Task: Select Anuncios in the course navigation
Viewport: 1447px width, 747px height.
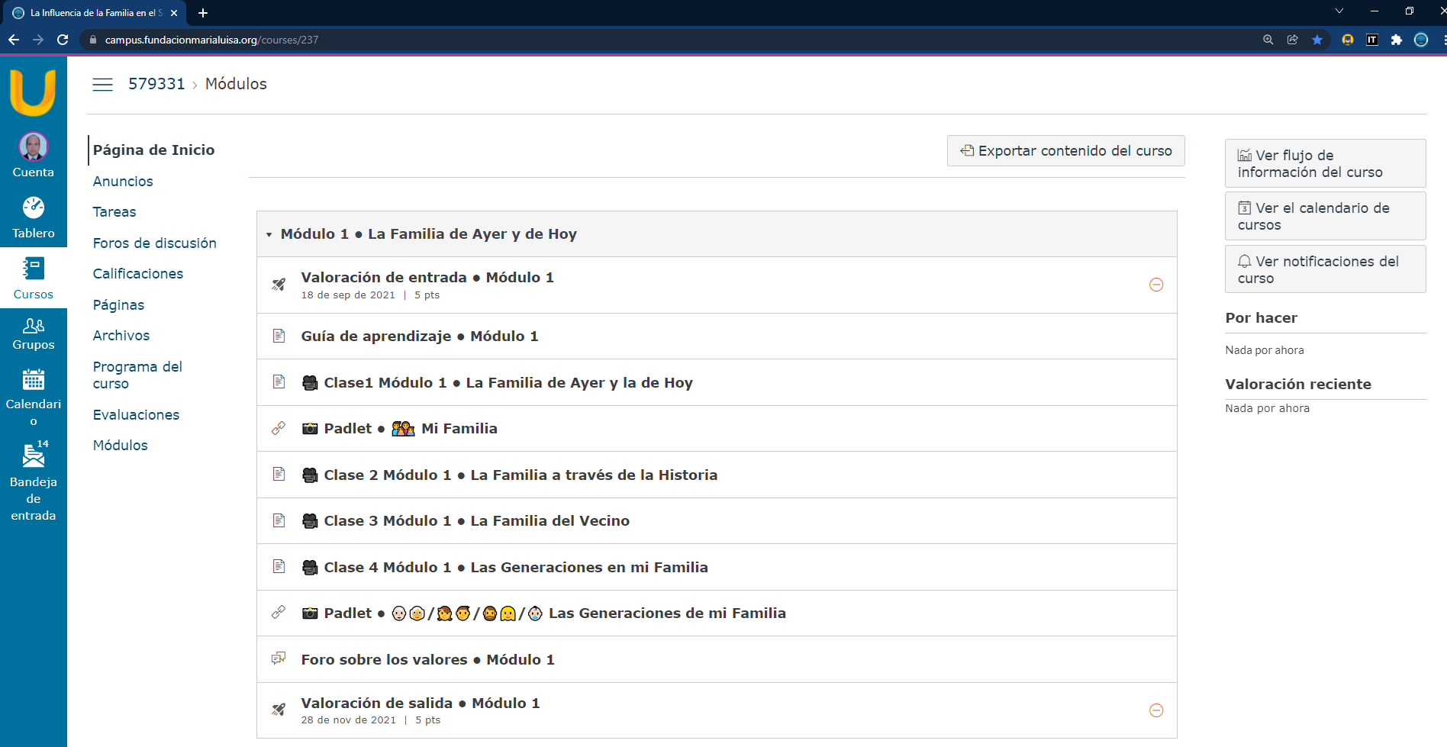Action: tap(123, 182)
